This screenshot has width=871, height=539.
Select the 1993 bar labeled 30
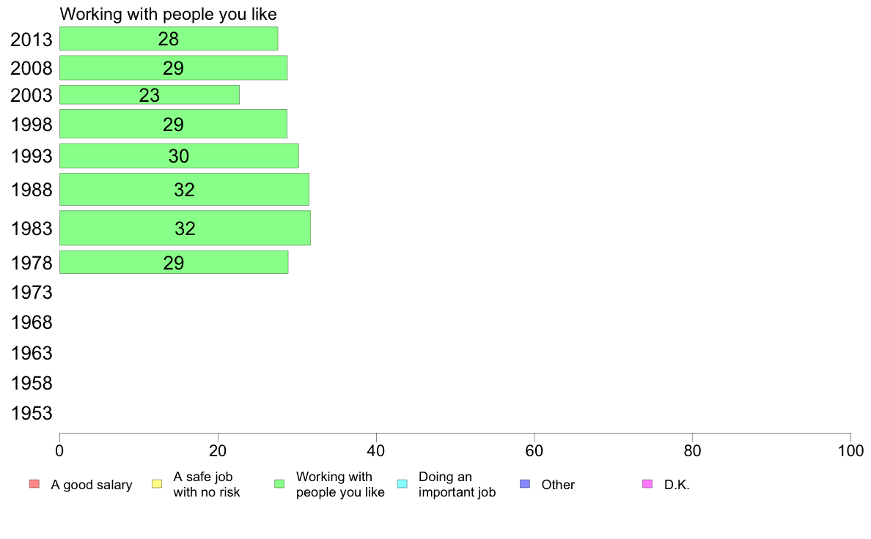179,156
